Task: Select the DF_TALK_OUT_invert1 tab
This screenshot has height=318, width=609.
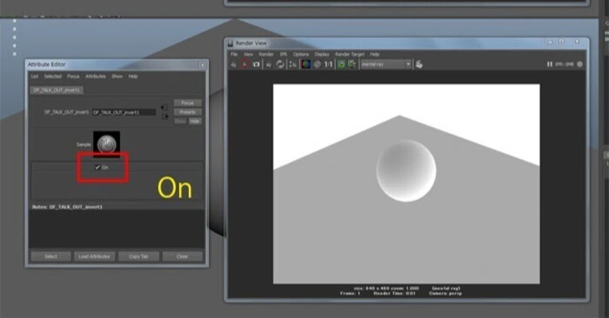Action: pyautogui.click(x=57, y=90)
